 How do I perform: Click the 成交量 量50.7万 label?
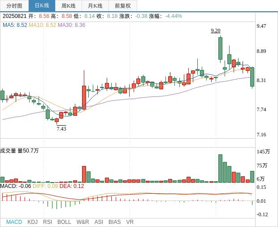(x=19, y=151)
